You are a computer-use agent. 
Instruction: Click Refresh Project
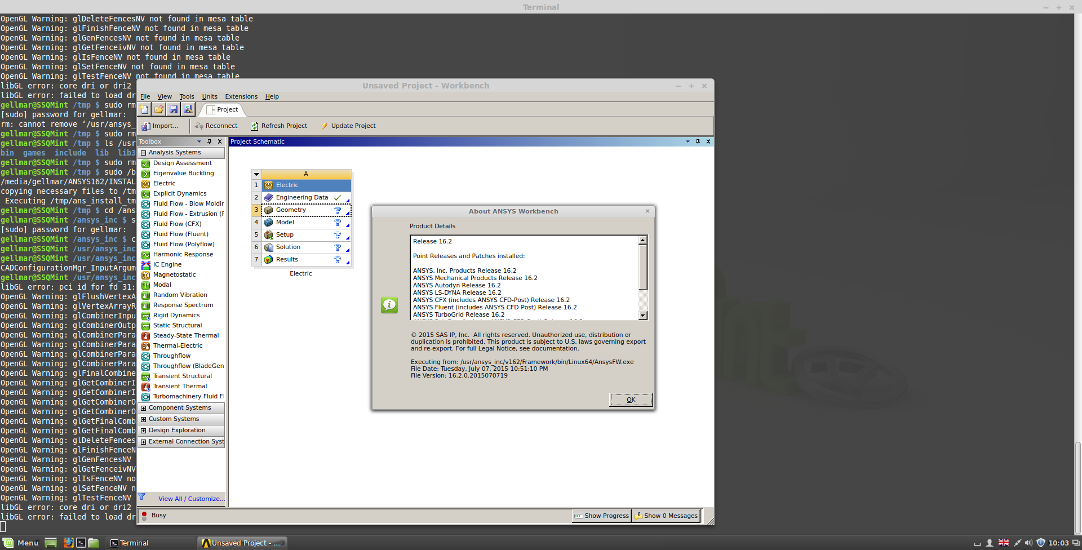[280, 126]
